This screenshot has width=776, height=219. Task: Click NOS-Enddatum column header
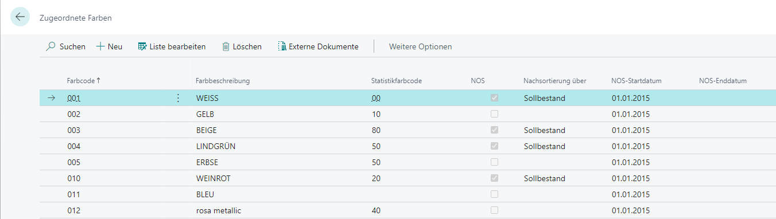[x=723, y=81]
